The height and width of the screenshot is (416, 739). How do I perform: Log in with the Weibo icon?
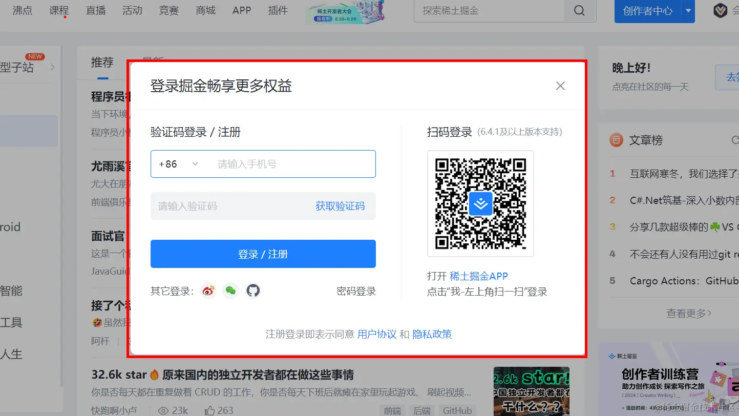coord(208,291)
